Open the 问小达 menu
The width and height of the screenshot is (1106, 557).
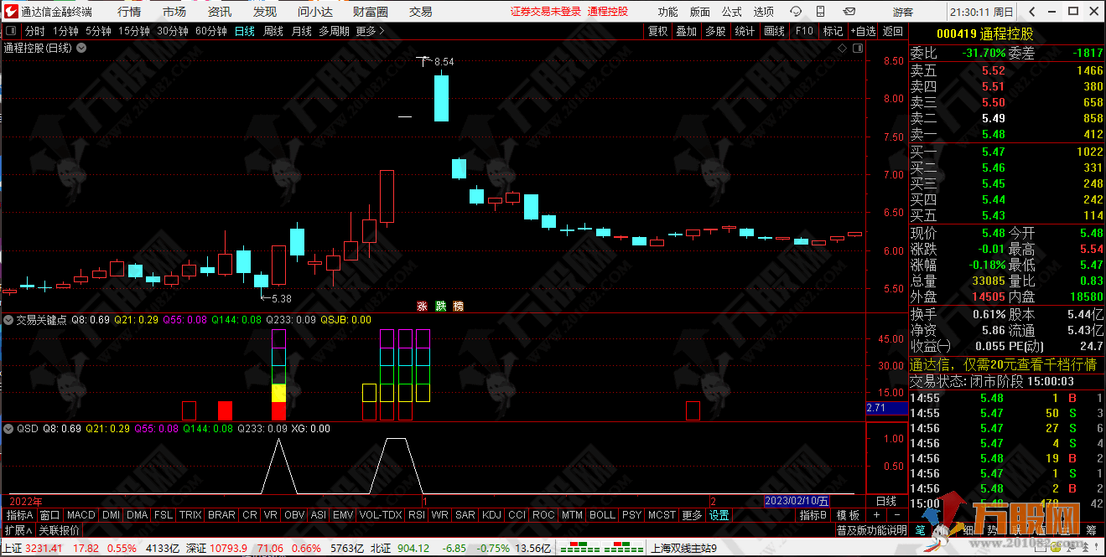[x=315, y=12]
